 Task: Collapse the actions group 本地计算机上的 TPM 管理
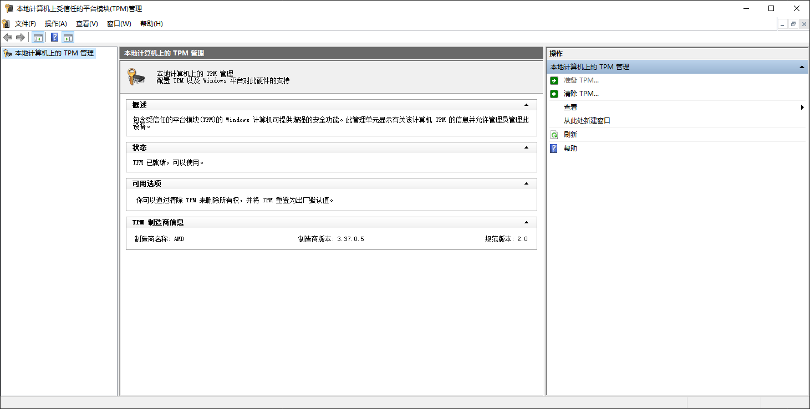802,67
